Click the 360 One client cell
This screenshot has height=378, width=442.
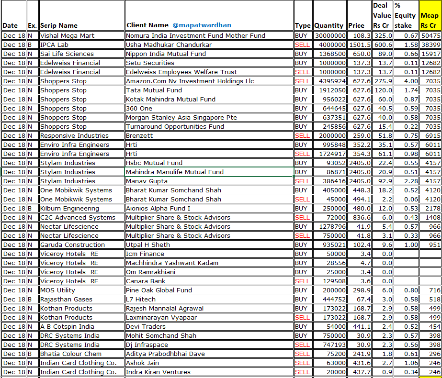(209, 109)
